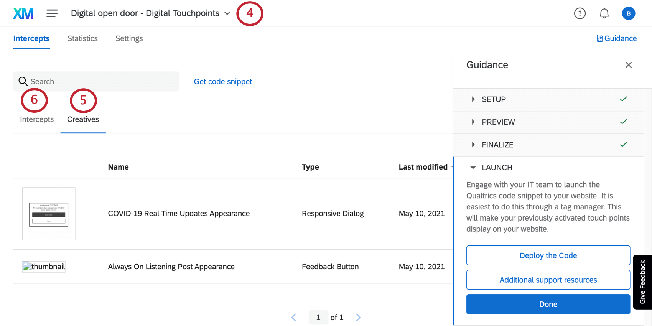
Task: Open the COVID-19 creative thumbnail
Action: pyautogui.click(x=49, y=214)
